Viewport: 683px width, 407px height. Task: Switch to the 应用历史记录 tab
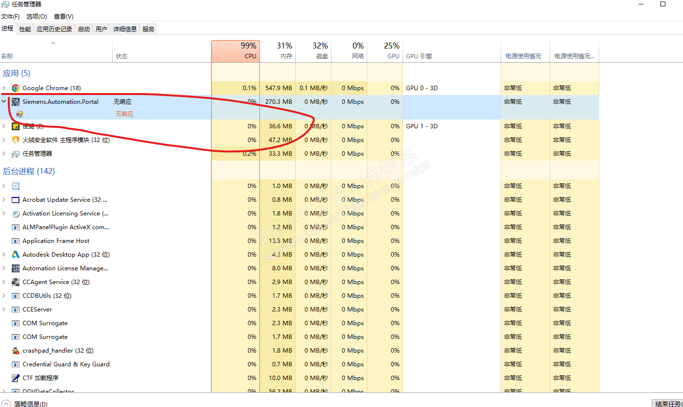click(x=54, y=29)
